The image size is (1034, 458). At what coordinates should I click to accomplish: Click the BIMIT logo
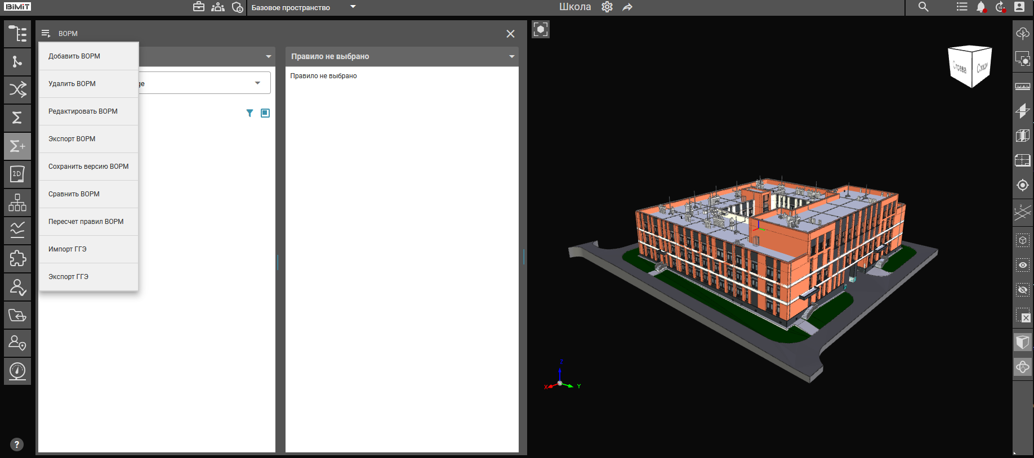point(17,7)
